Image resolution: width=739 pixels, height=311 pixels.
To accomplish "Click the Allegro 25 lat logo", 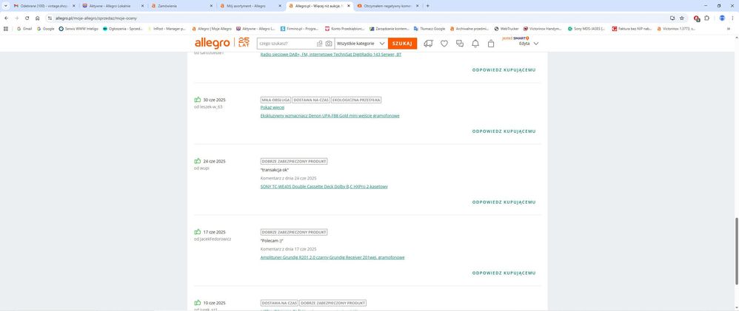I will coord(222,43).
